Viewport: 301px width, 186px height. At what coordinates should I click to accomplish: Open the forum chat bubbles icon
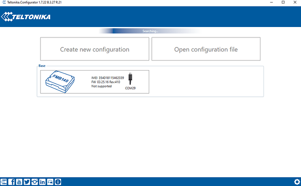coord(50,182)
